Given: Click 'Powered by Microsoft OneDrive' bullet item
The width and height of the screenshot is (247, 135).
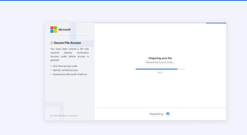Looking at the screenshot, I should coord(70,74).
